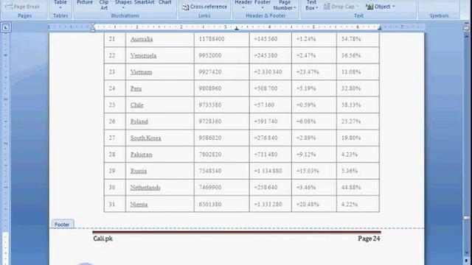Click row number 31 cell
Screen dimensions: 472x265
click(115, 205)
